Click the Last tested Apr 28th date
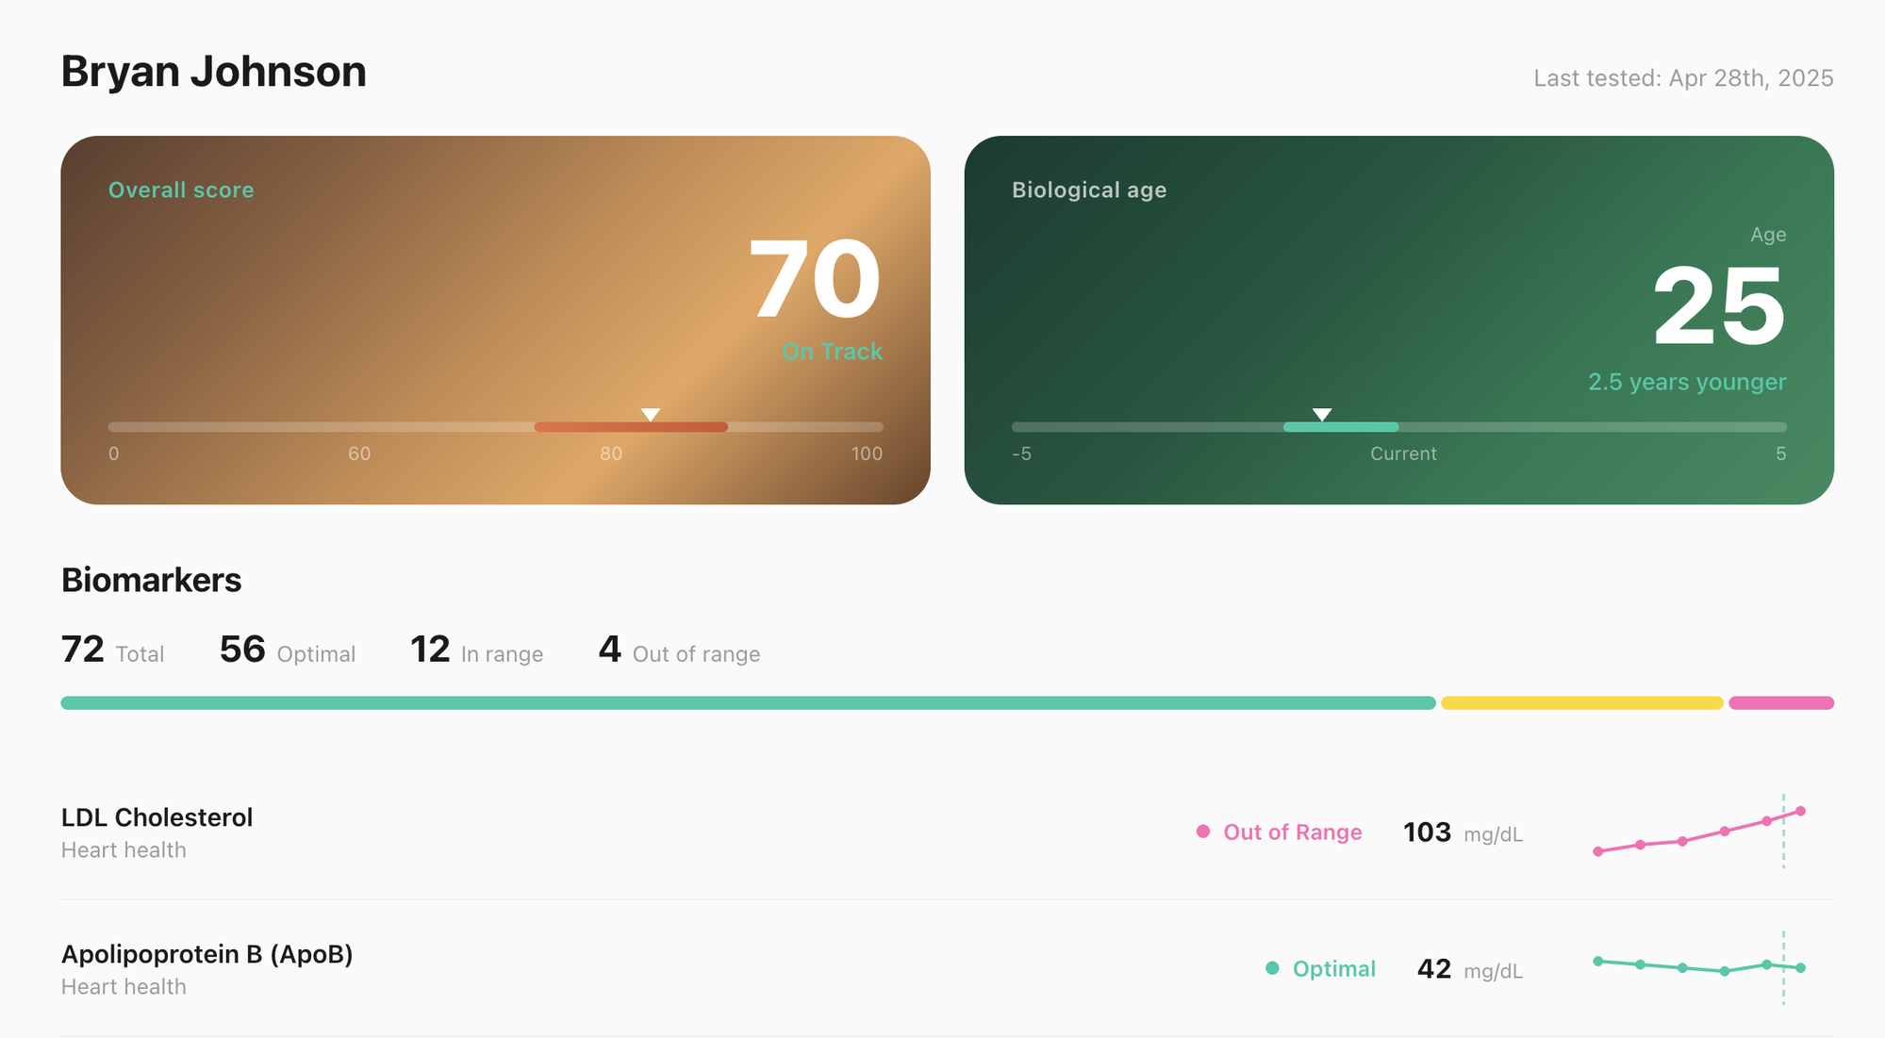The width and height of the screenshot is (1885, 1038). click(x=1684, y=78)
